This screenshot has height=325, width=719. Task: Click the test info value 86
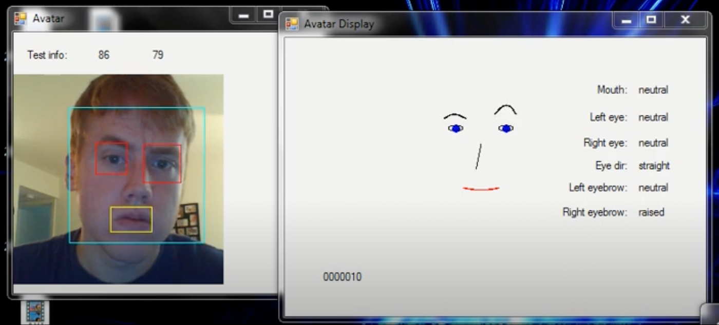104,55
